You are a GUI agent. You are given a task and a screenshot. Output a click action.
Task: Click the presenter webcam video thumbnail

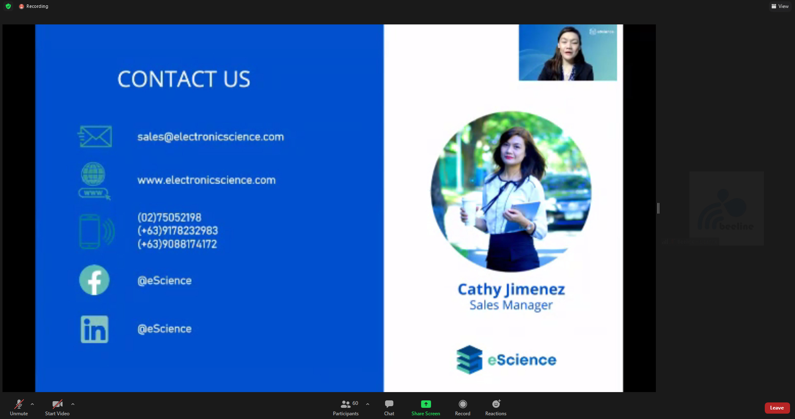(x=568, y=53)
